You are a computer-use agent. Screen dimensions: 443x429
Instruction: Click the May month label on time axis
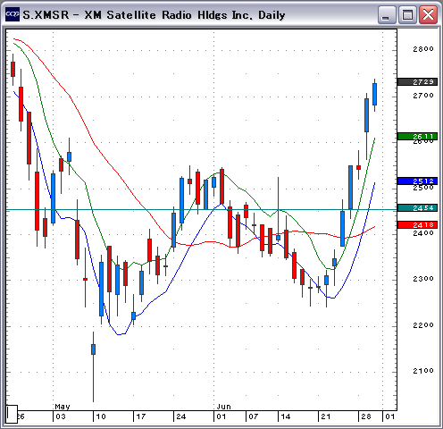[63, 407]
